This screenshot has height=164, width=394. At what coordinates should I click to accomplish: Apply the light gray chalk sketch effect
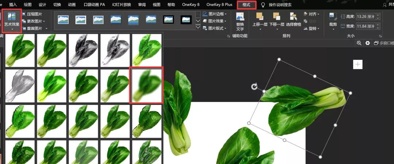pos(20,86)
